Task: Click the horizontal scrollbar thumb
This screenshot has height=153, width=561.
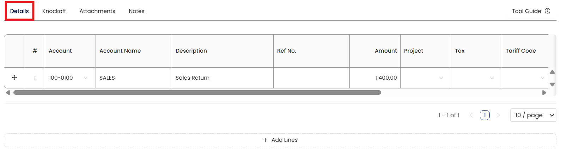Action: pyautogui.click(x=197, y=93)
